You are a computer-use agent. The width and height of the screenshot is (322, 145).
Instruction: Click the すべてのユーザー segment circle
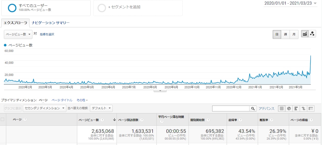[x=12, y=8]
